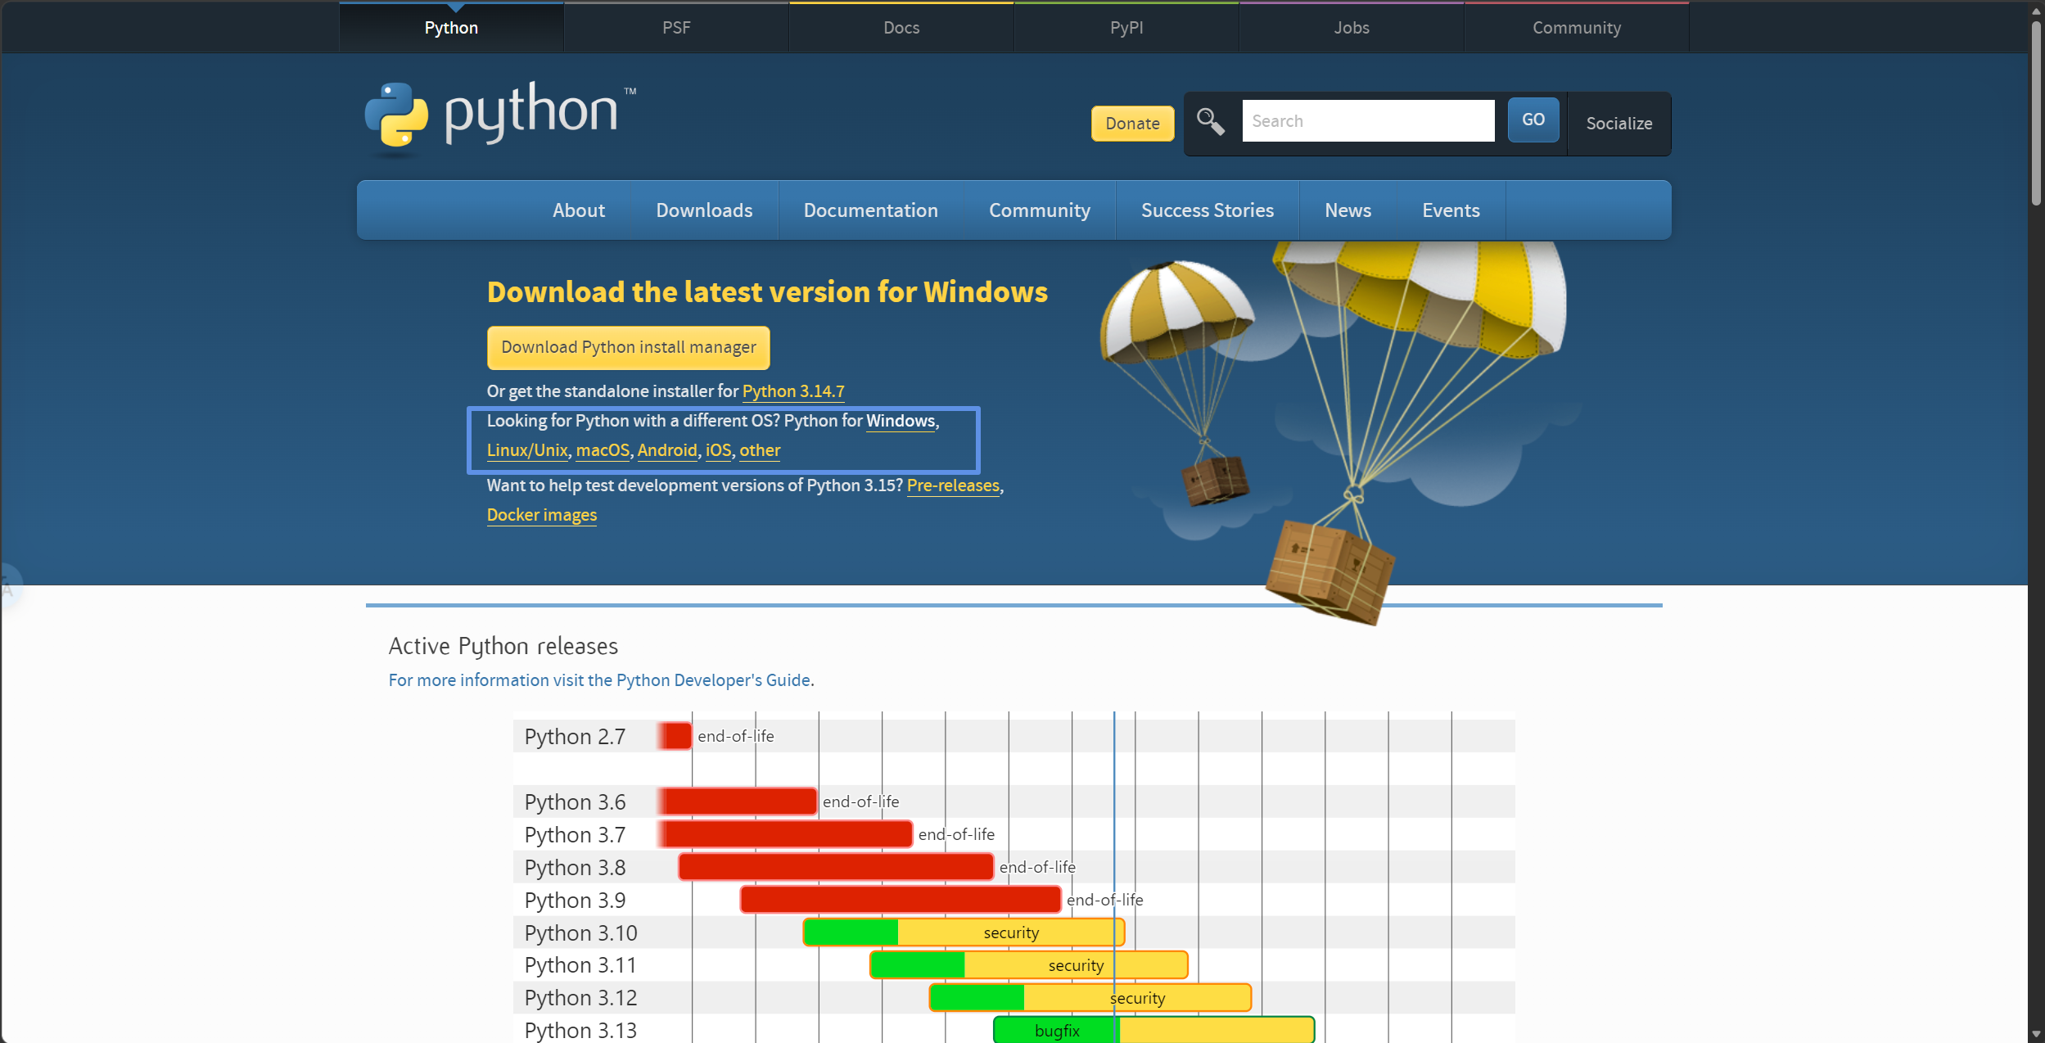Follow the Pre-releases link
The image size is (2045, 1043).
(x=953, y=485)
